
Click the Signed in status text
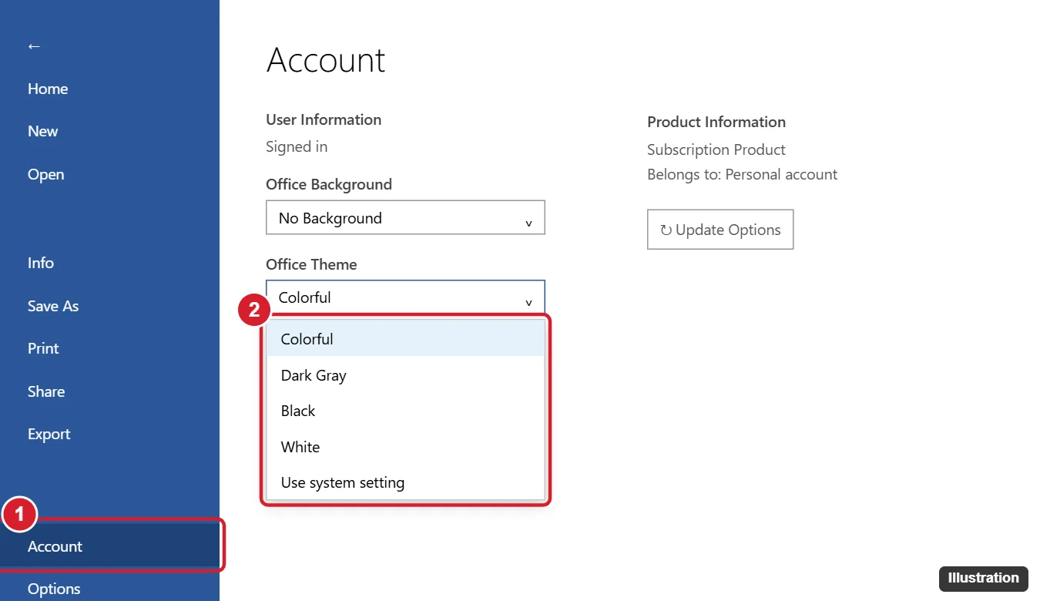point(297,146)
